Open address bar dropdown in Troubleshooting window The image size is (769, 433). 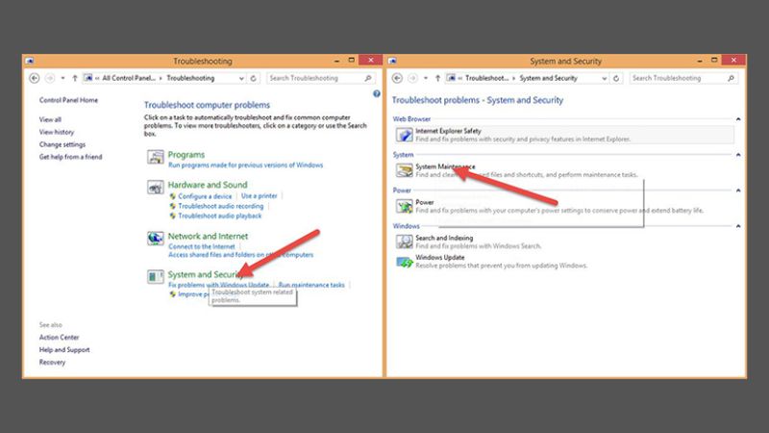pos(241,79)
